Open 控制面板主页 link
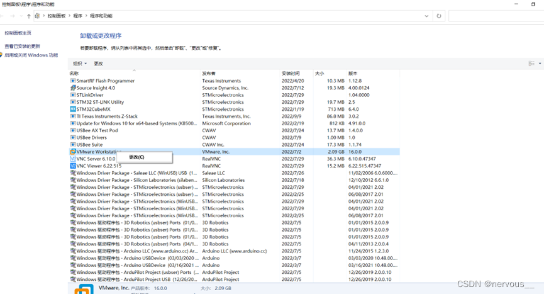This screenshot has width=544, height=294. click(x=18, y=33)
